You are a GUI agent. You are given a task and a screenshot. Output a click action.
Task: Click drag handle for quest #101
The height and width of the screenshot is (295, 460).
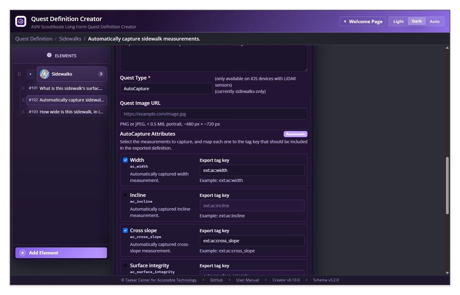(23, 88)
